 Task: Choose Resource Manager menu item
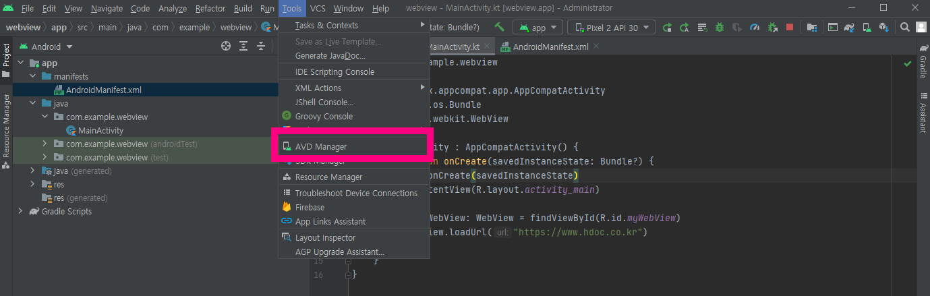pyautogui.click(x=354, y=177)
